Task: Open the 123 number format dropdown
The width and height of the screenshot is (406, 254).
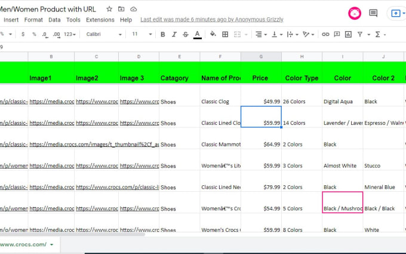Action: click(70, 34)
